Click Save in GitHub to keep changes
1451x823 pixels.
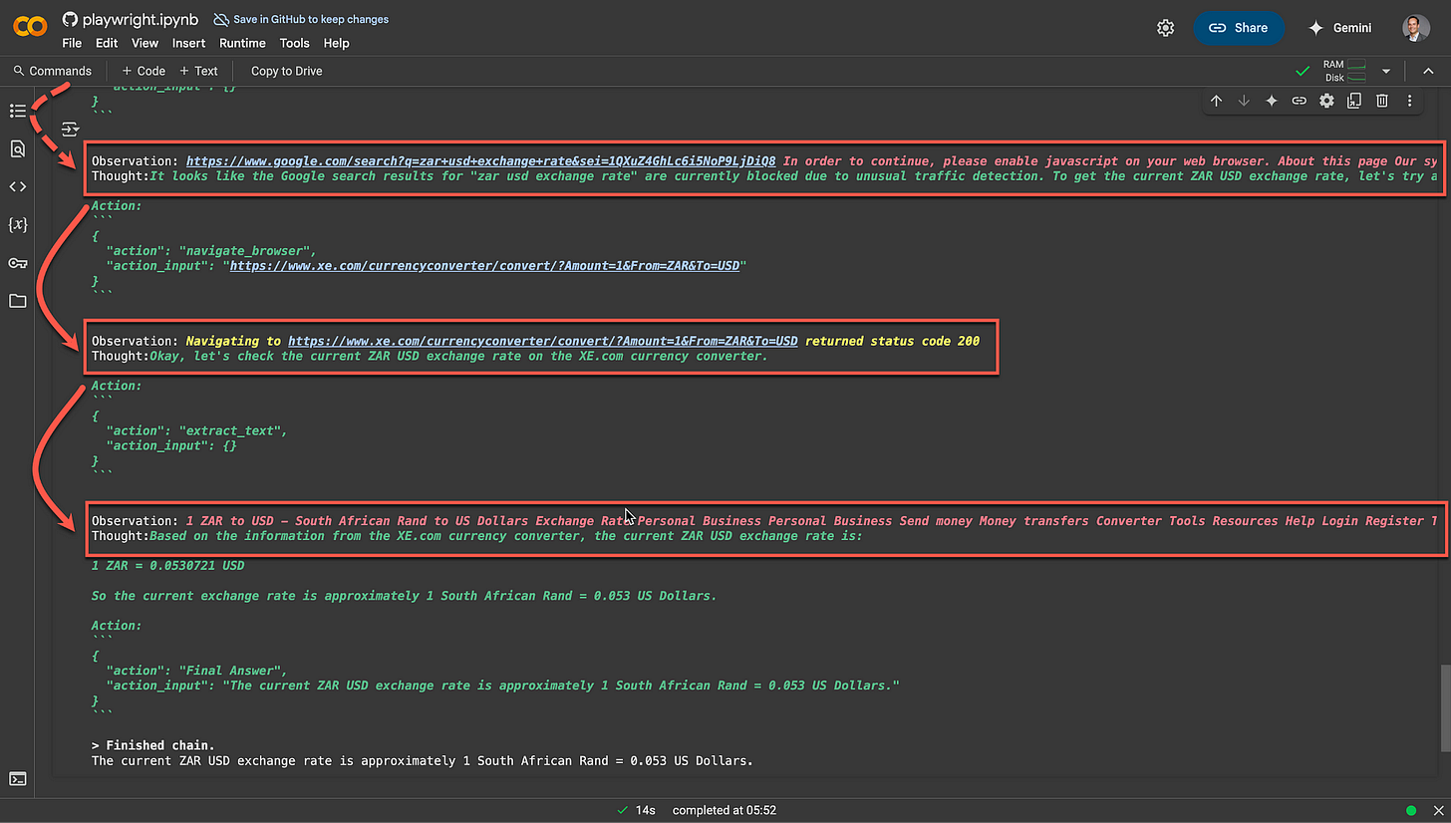[301, 19]
